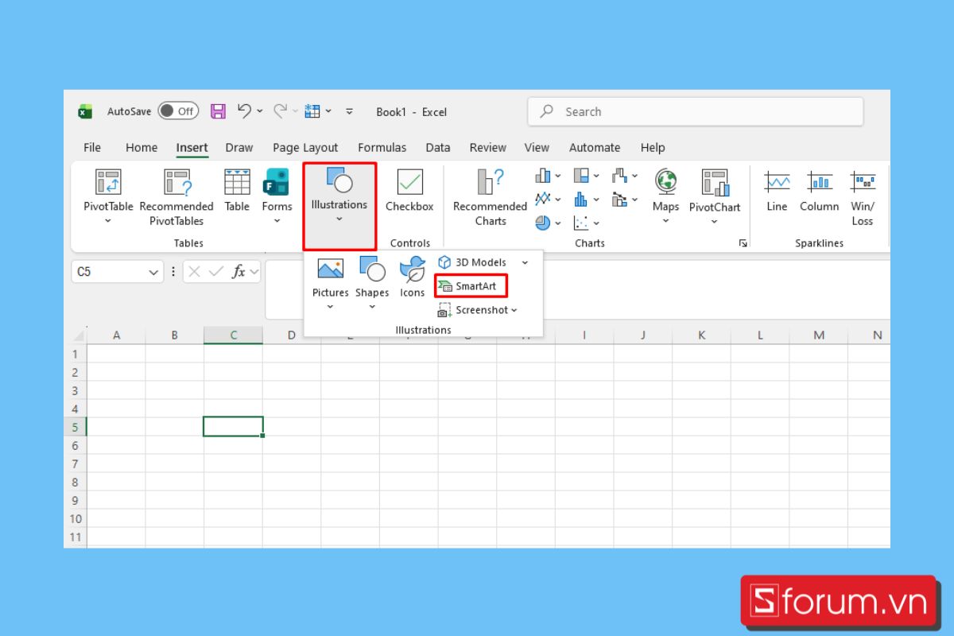Click the PivotTable icon

[108, 183]
